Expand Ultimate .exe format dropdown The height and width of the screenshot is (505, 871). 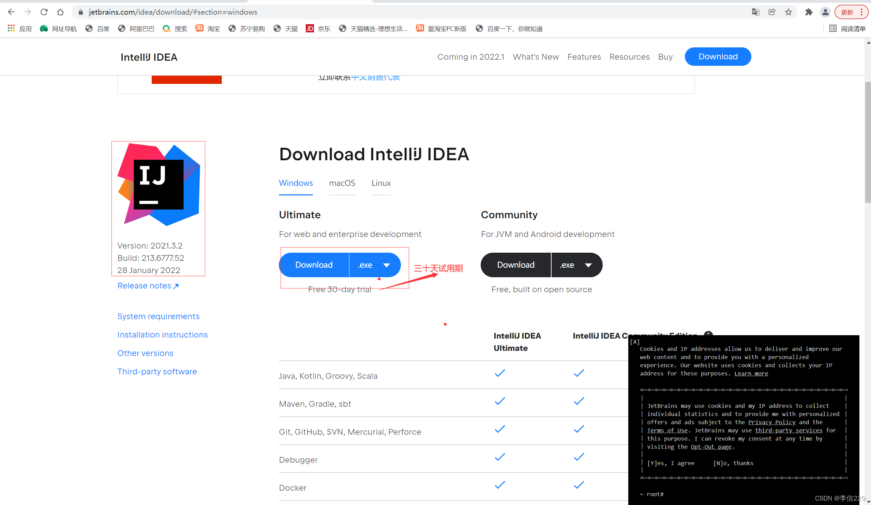pyautogui.click(x=375, y=265)
